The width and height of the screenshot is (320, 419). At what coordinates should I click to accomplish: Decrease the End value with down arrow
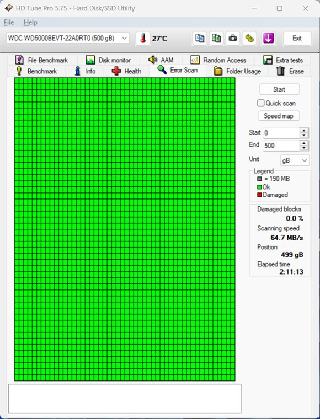[x=304, y=148]
